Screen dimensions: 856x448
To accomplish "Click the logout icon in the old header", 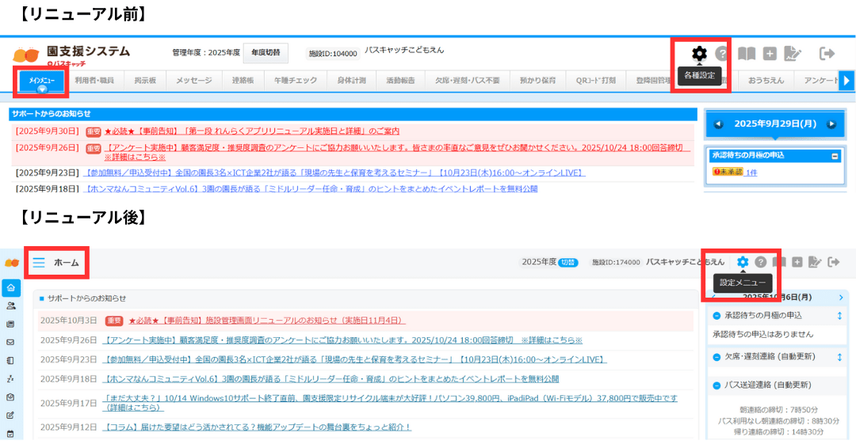I will (827, 54).
